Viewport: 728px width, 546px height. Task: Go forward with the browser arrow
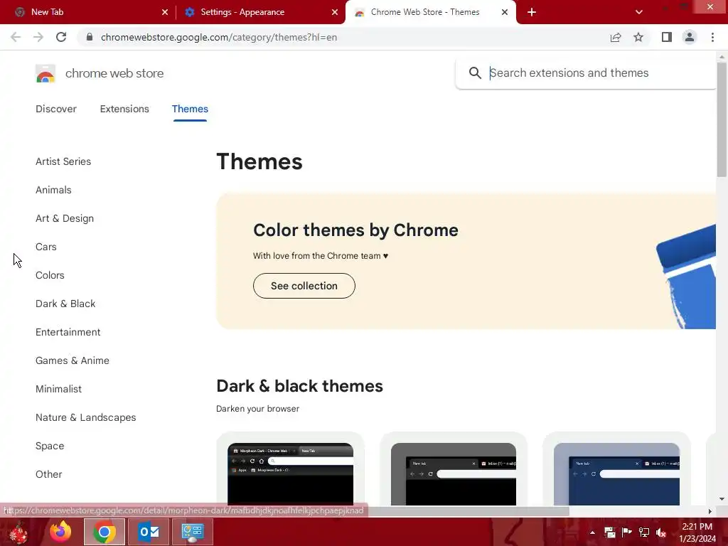[38, 37]
